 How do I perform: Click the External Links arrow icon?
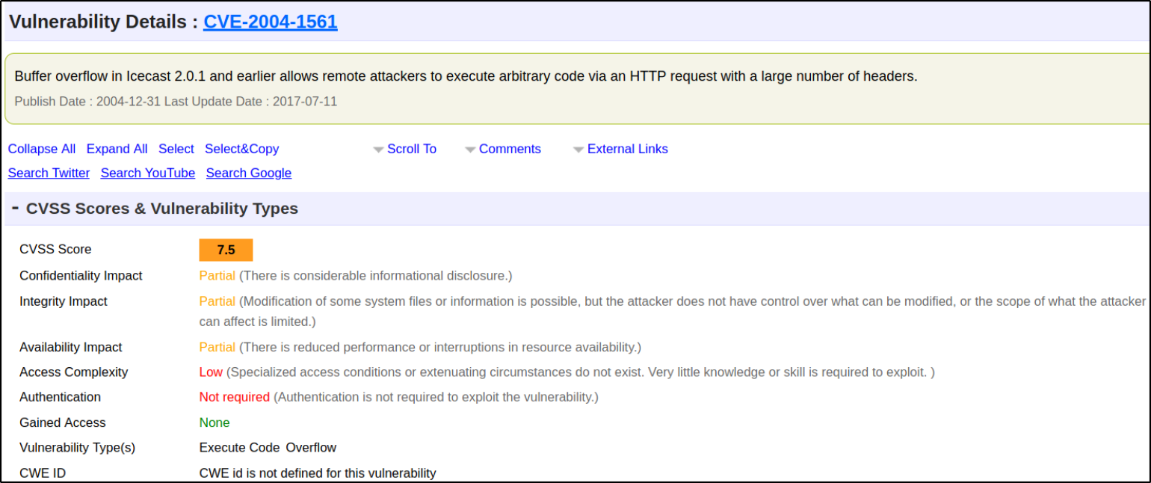(578, 150)
